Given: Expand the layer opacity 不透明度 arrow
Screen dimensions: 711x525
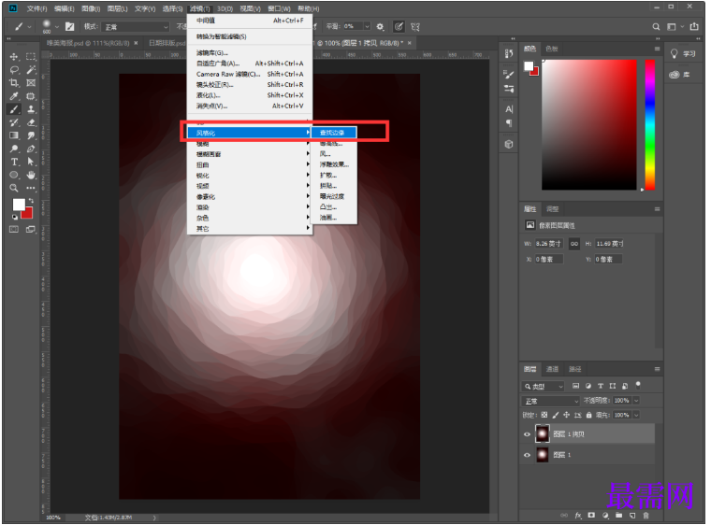Looking at the screenshot, I should point(634,400).
